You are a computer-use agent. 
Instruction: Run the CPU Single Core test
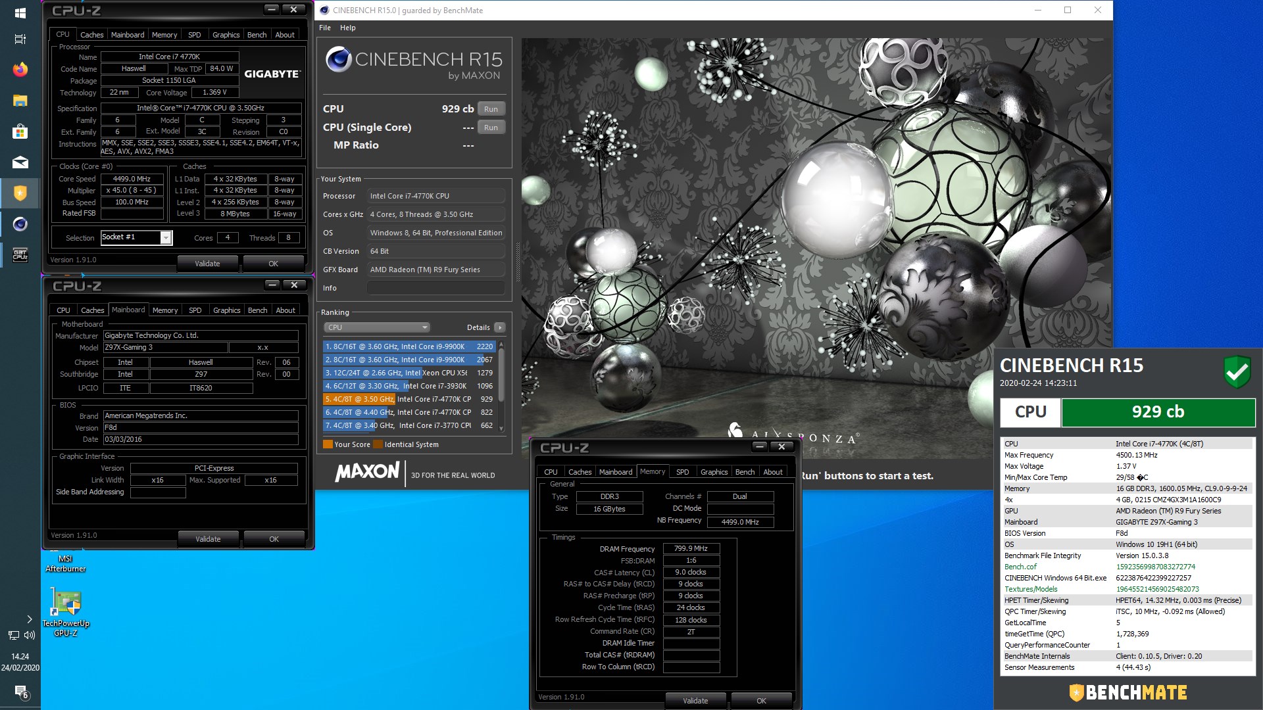coord(491,128)
